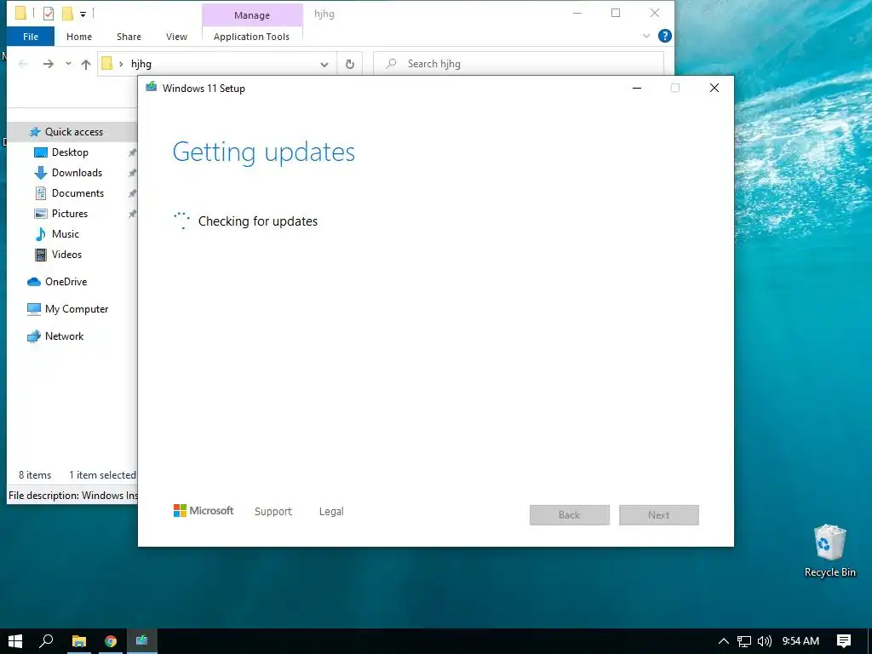Click the hjhg path in address bar
The image size is (872, 654).
(x=141, y=64)
